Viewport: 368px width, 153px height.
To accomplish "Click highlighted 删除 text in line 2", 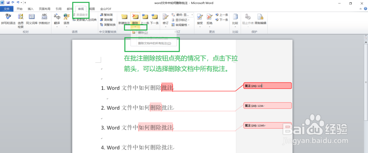I will (156, 108).
